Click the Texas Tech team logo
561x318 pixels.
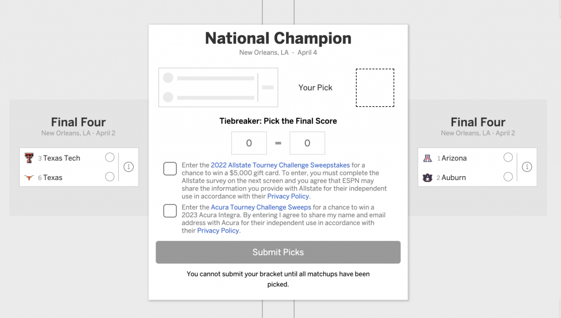click(29, 158)
